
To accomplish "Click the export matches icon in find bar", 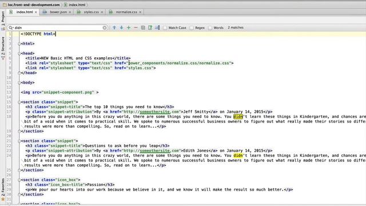I will 150,27.
